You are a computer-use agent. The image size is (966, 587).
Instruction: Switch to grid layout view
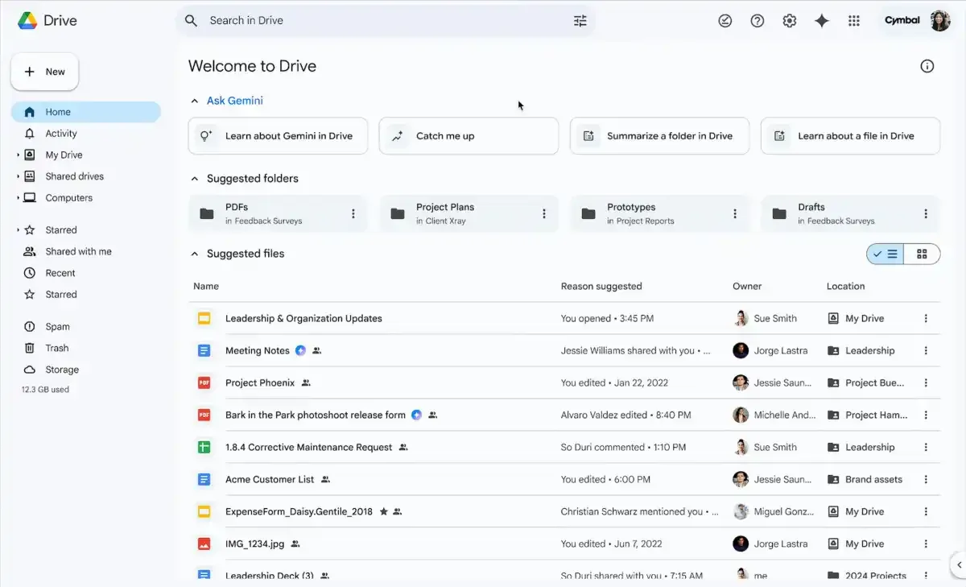pyautogui.click(x=922, y=254)
